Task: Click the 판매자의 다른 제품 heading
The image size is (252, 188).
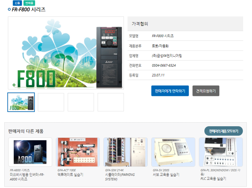Action: [x=26, y=131]
